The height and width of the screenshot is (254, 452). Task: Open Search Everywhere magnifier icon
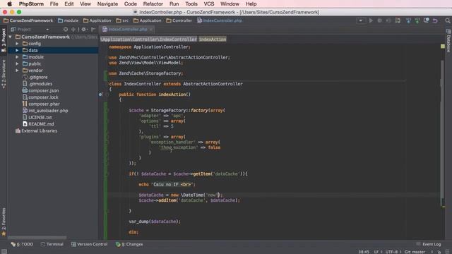click(x=447, y=20)
